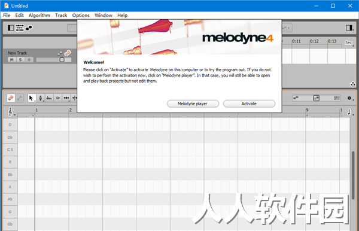Click the New Track name label

pyautogui.click(x=17, y=53)
